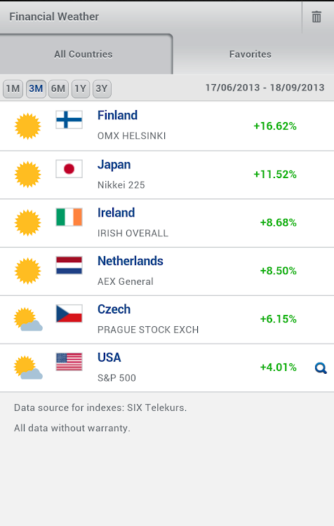Screen dimensions: 334x526
Task: Select the 6M time period
Action: 58,89
